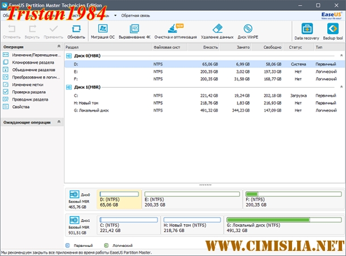Select the H: Новый том table row

point(170,103)
